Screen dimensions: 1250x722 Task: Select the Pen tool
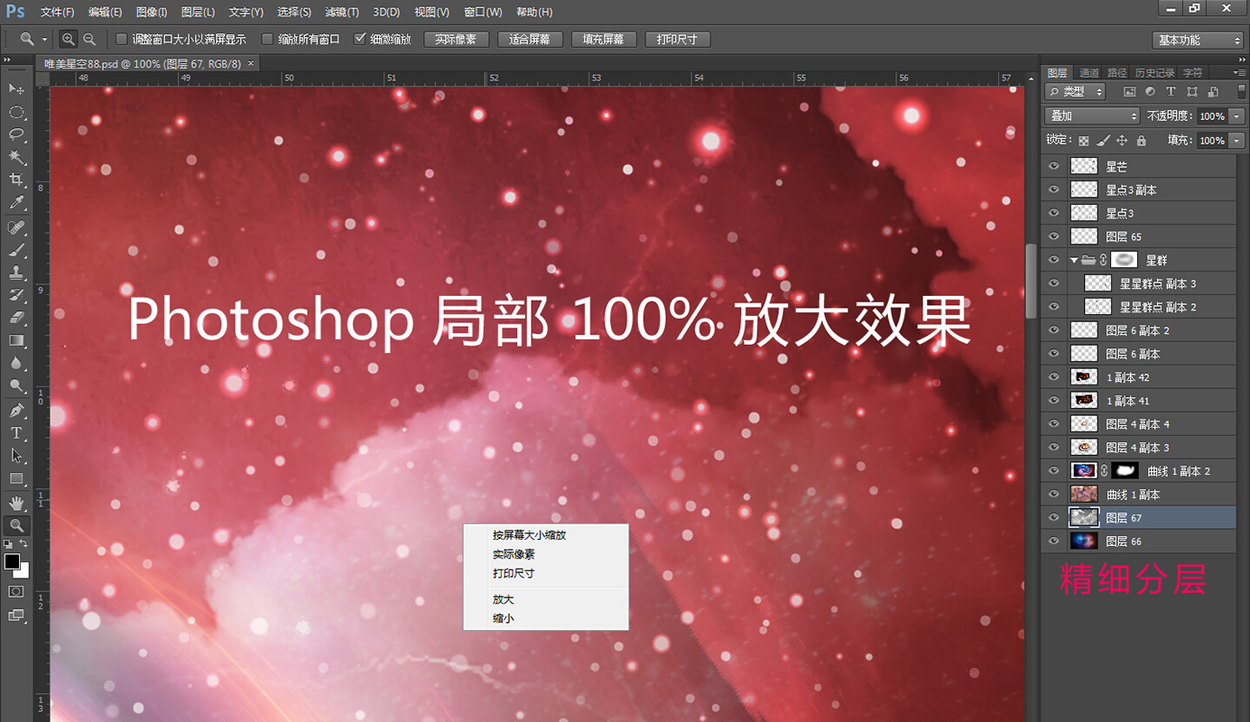16,411
